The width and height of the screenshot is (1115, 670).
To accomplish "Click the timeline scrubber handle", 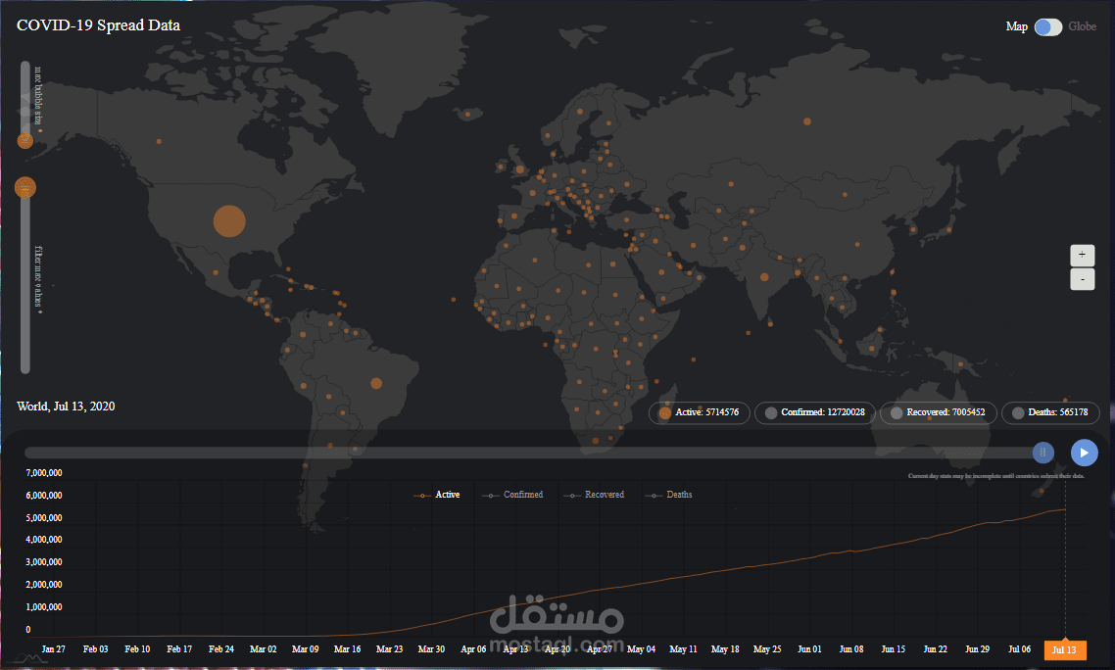I will pyautogui.click(x=1043, y=453).
